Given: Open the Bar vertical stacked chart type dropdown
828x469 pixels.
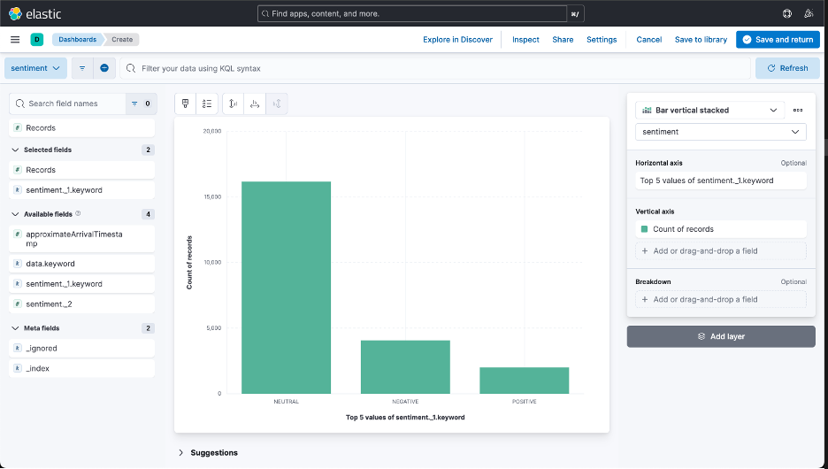Looking at the screenshot, I should 708,110.
